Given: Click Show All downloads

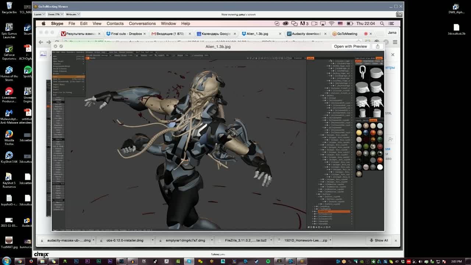Looking at the screenshot, I should [379, 240].
